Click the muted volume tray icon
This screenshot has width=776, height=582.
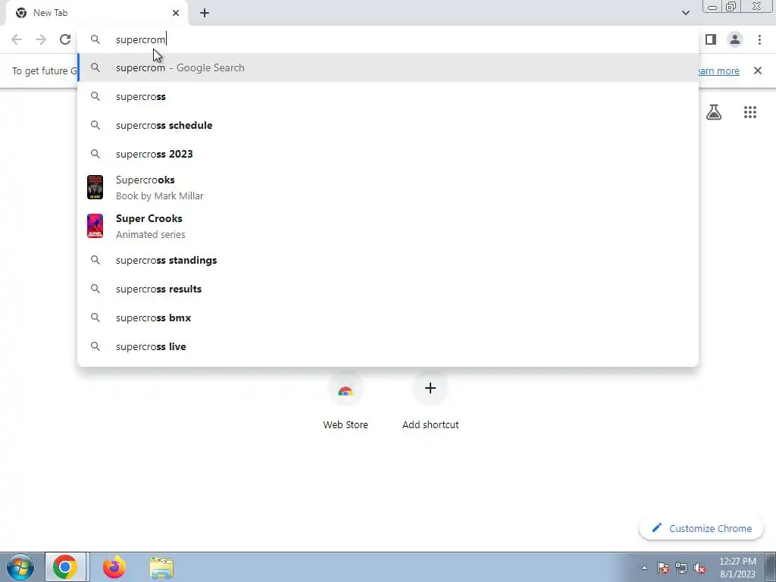click(699, 568)
